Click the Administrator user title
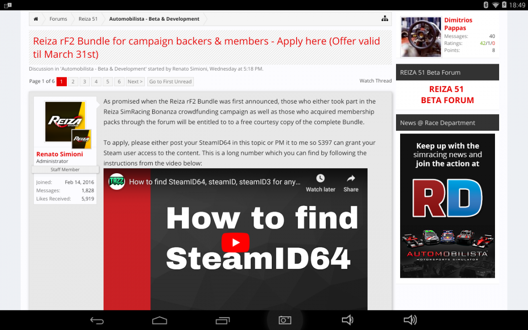This screenshot has height=330, width=528. [52, 161]
